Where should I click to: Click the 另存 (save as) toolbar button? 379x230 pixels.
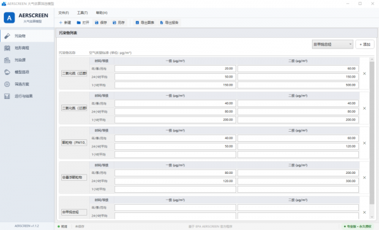click(119, 23)
